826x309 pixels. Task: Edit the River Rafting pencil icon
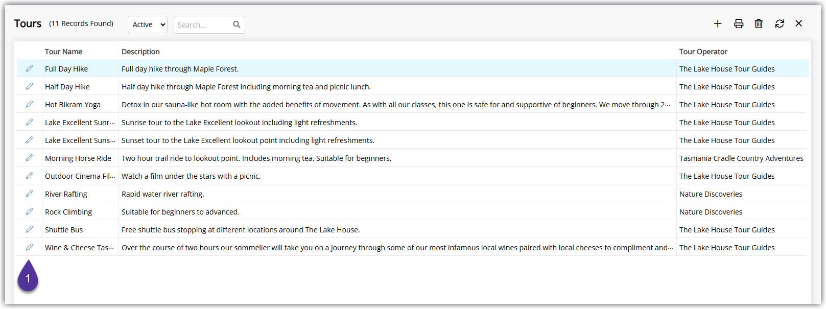point(29,194)
